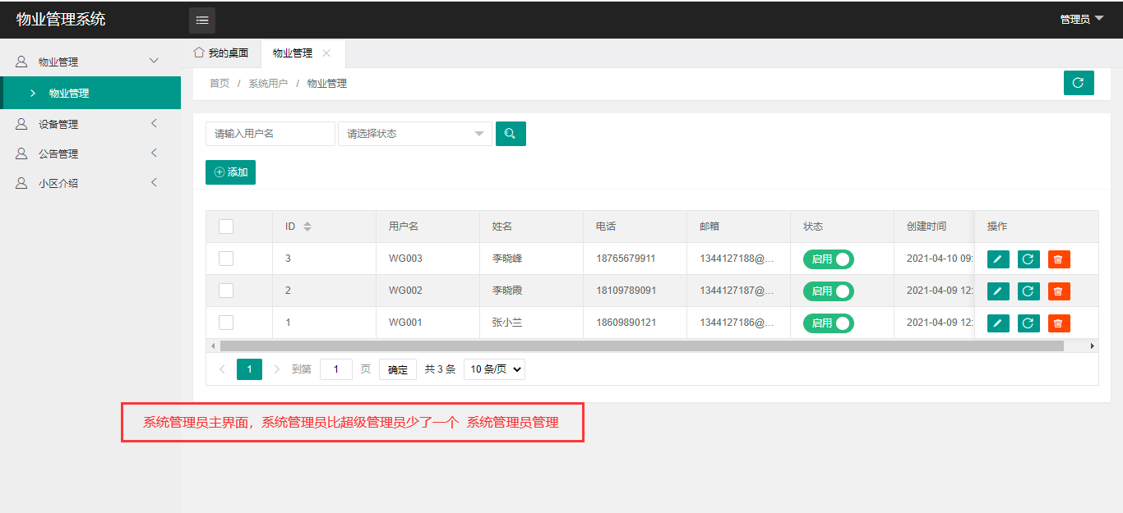The width and height of the screenshot is (1123, 513).
Task: Click the 首页 breadcrumb link
Action: 220,84
